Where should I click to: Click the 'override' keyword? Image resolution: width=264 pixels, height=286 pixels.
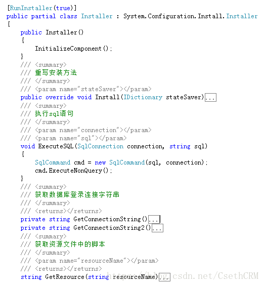coord(60,97)
